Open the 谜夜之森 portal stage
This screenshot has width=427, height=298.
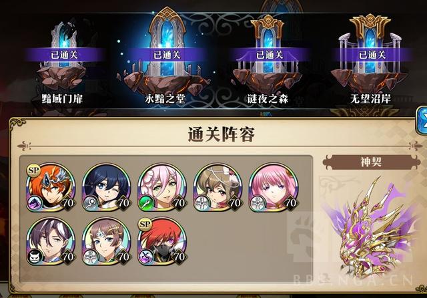click(268, 61)
